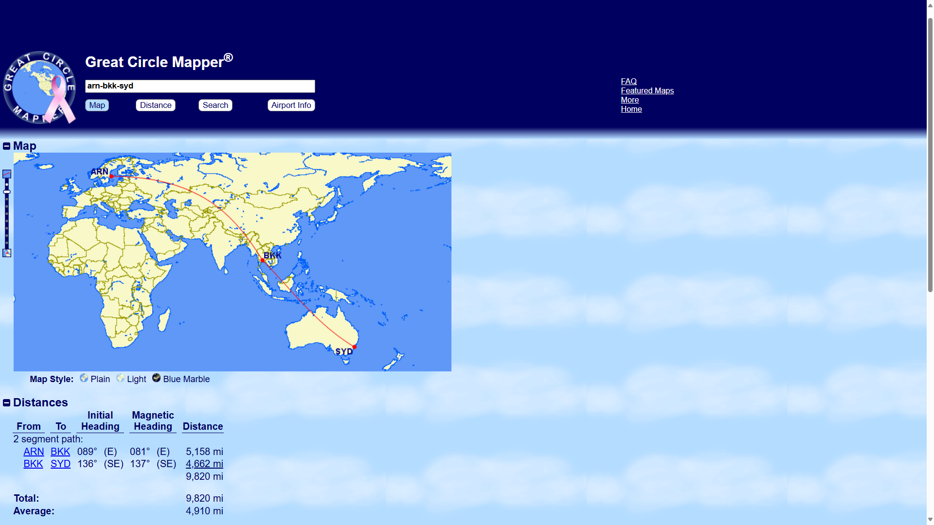Open the FAQ link

point(629,82)
